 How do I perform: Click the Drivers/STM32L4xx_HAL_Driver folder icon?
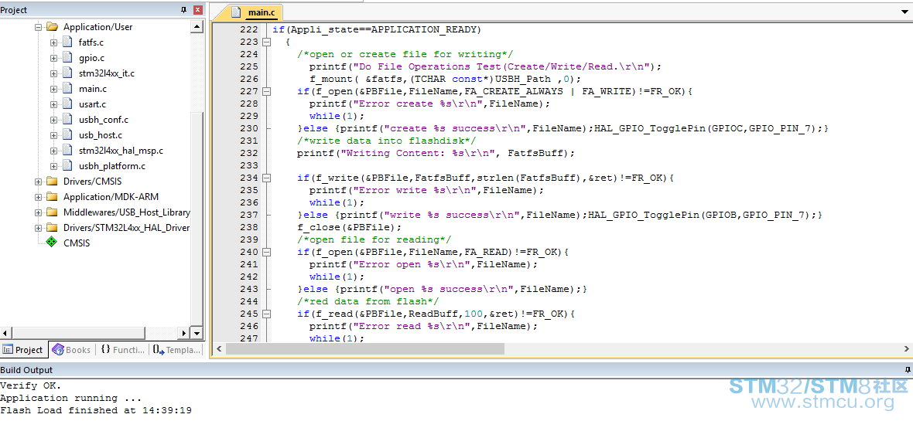[x=53, y=227]
